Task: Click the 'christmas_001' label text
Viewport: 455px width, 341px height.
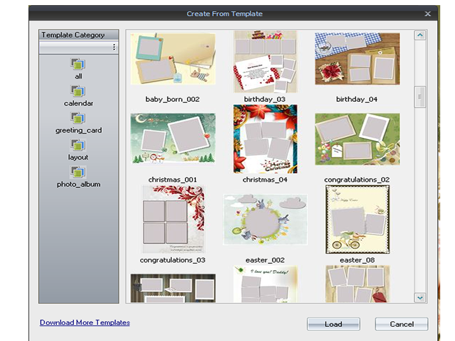Action: pyautogui.click(x=173, y=180)
